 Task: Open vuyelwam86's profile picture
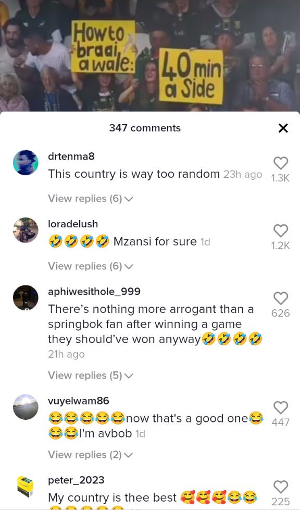(x=26, y=407)
